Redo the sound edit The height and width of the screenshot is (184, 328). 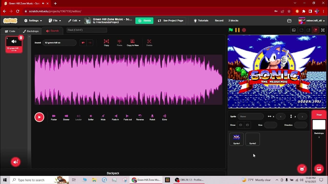pyautogui.click(x=90, y=43)
